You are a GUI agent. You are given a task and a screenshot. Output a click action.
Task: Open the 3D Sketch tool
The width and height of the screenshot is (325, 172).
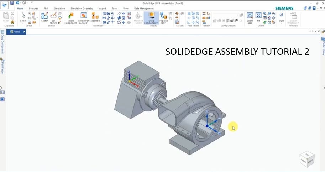[53, 17]
